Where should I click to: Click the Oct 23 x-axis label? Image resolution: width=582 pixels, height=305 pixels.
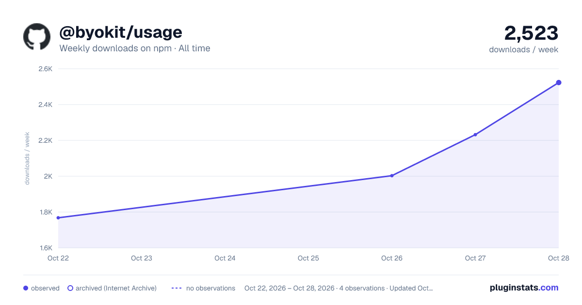[142, 258]
